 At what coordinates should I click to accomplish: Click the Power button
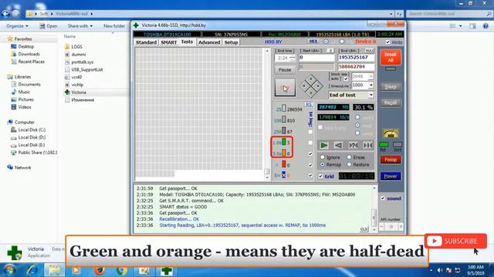[391, 176]
